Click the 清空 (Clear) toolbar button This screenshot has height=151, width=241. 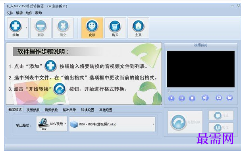pyautogui.click(x=63, y=28)
